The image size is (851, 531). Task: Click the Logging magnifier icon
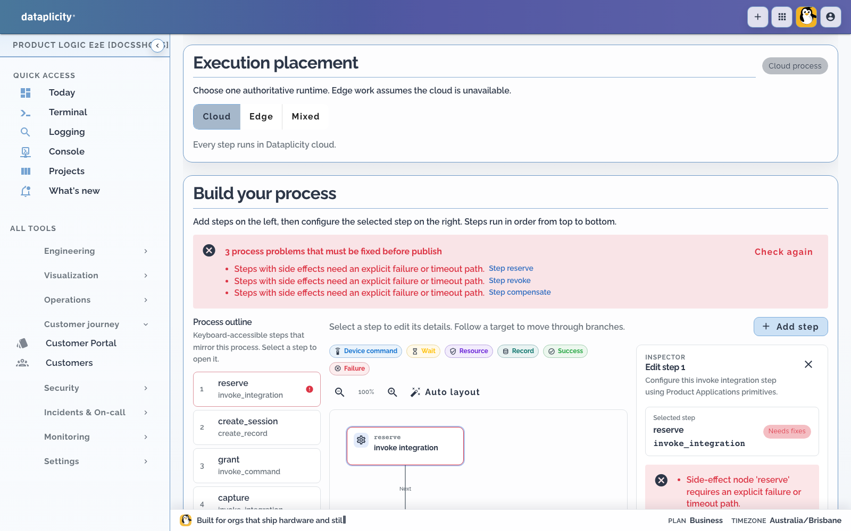tap(26, 132)
